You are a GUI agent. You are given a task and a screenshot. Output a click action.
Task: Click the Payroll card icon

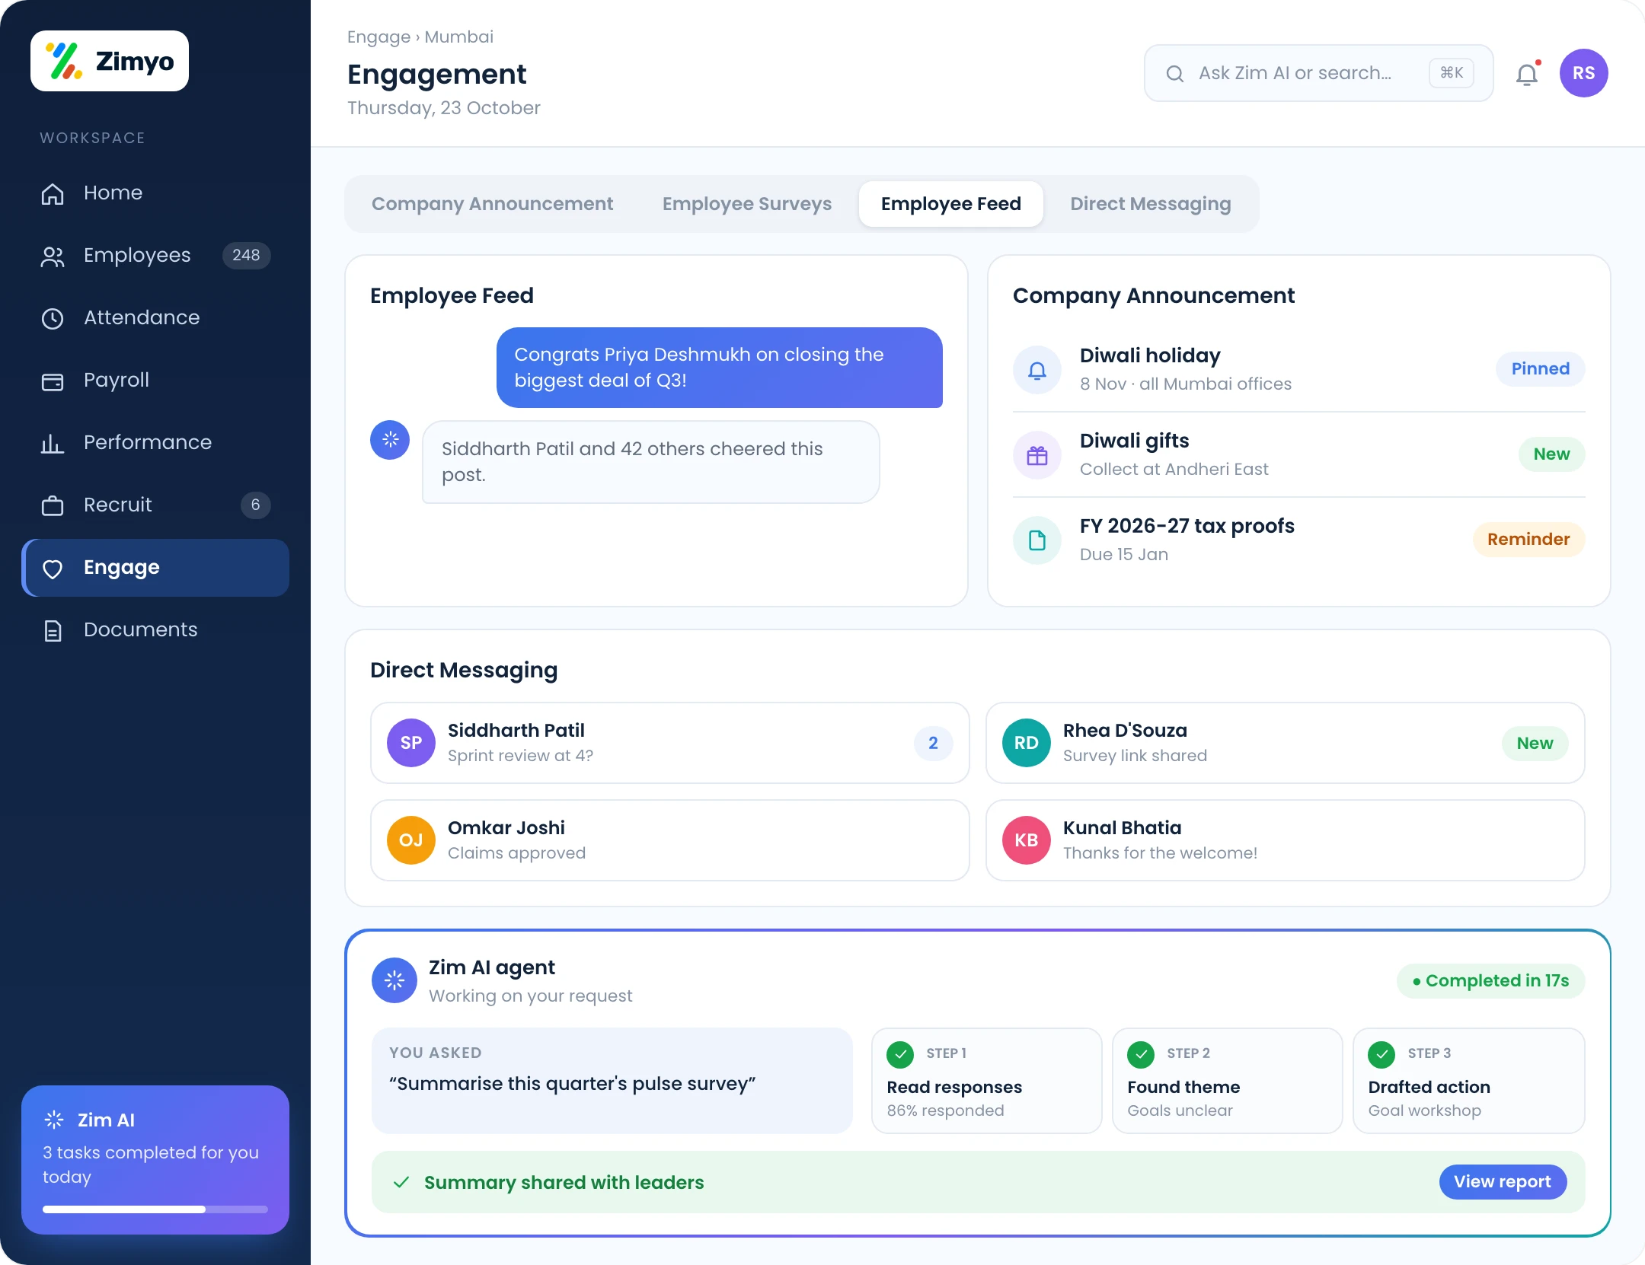click(x=53, y=381)
